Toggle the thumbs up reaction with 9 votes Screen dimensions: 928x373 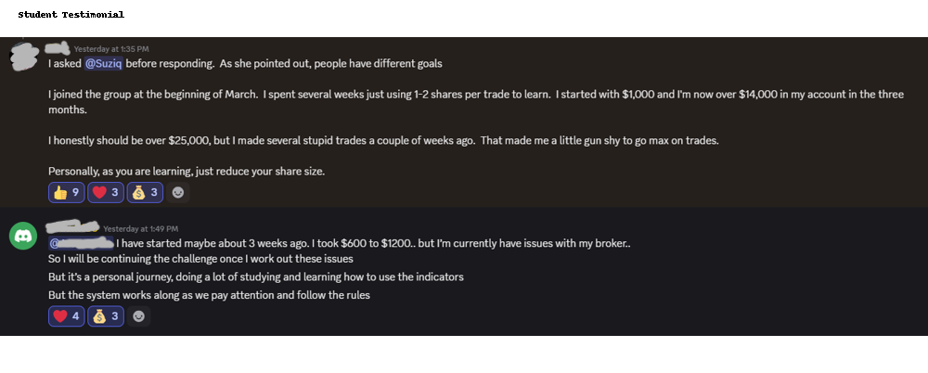tap(66, 192)
